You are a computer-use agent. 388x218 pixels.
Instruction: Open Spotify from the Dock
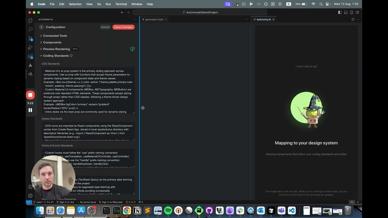click(x=168, y=210)
